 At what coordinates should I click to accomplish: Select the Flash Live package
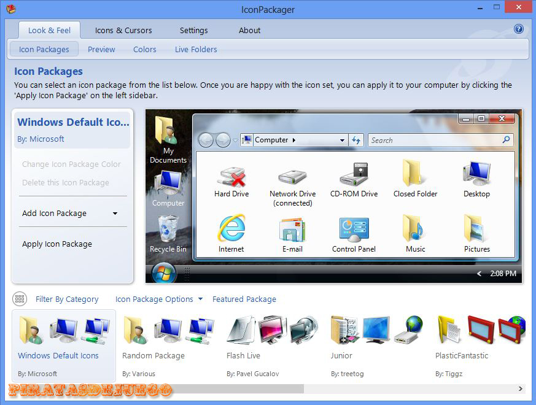(273, 345)
